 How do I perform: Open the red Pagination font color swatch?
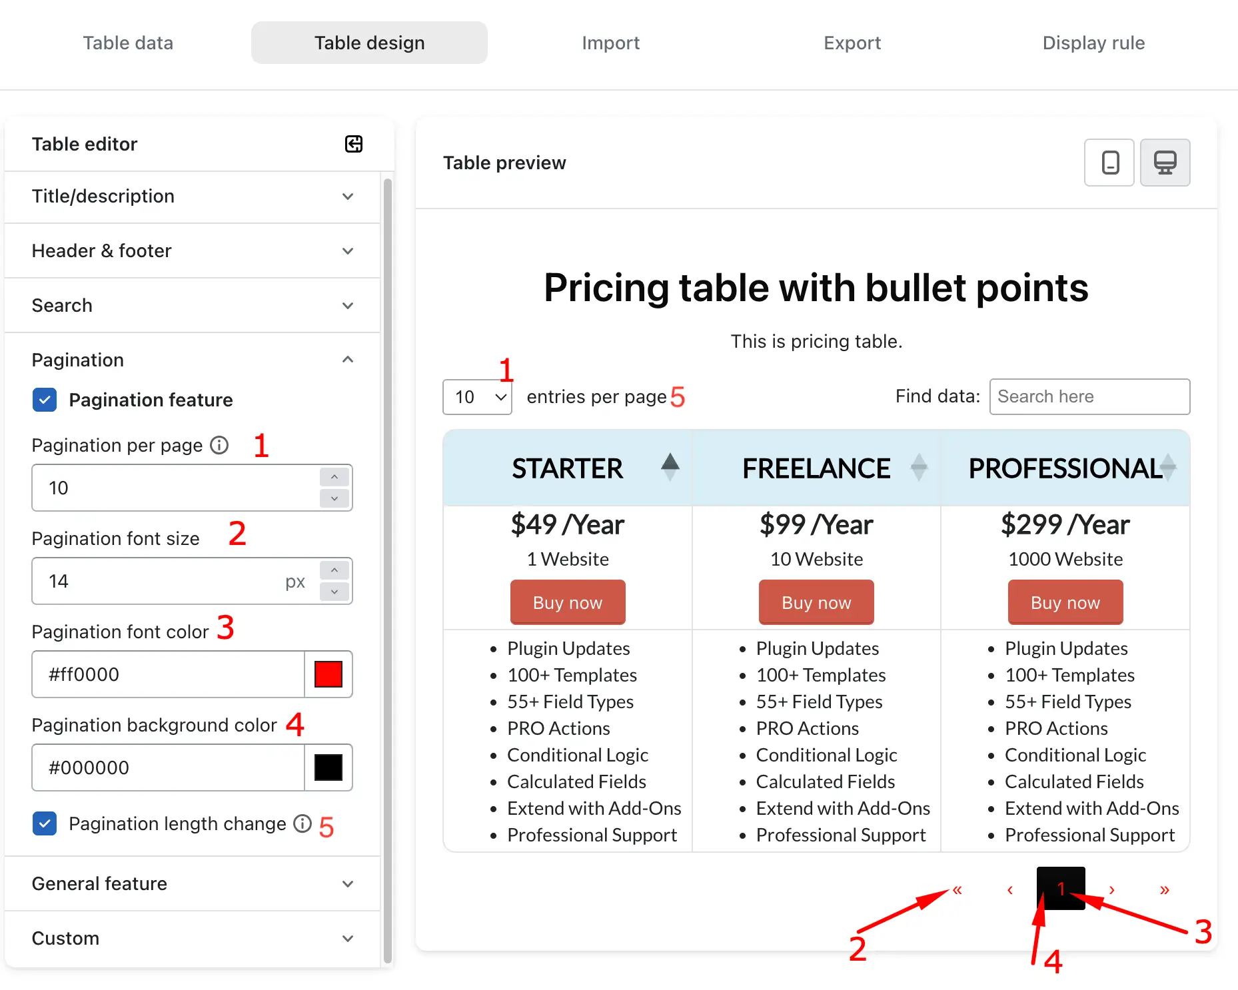[328, 674]
